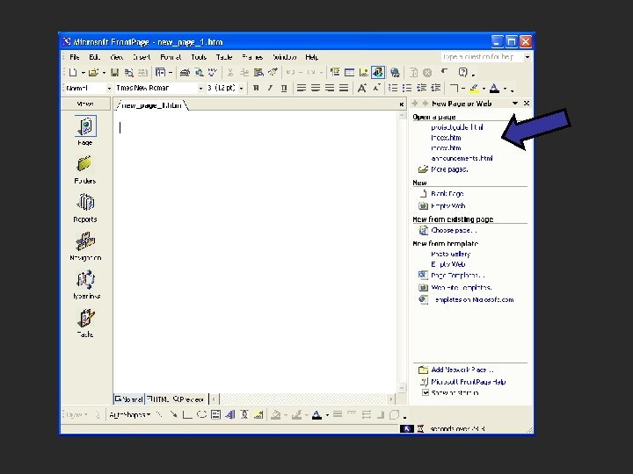The width and height of the screenshot is (633, 474).
Task: Open the AutoShapes dropdown
Action: [x=129, y=414]
